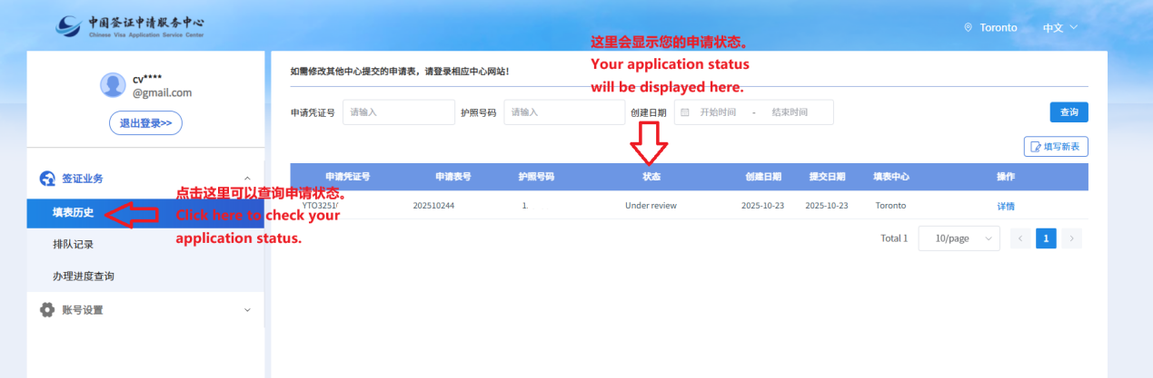Screen dimensions: 1153x378
Task: Click the calendar icon in date field
Action: pos(685,112)
